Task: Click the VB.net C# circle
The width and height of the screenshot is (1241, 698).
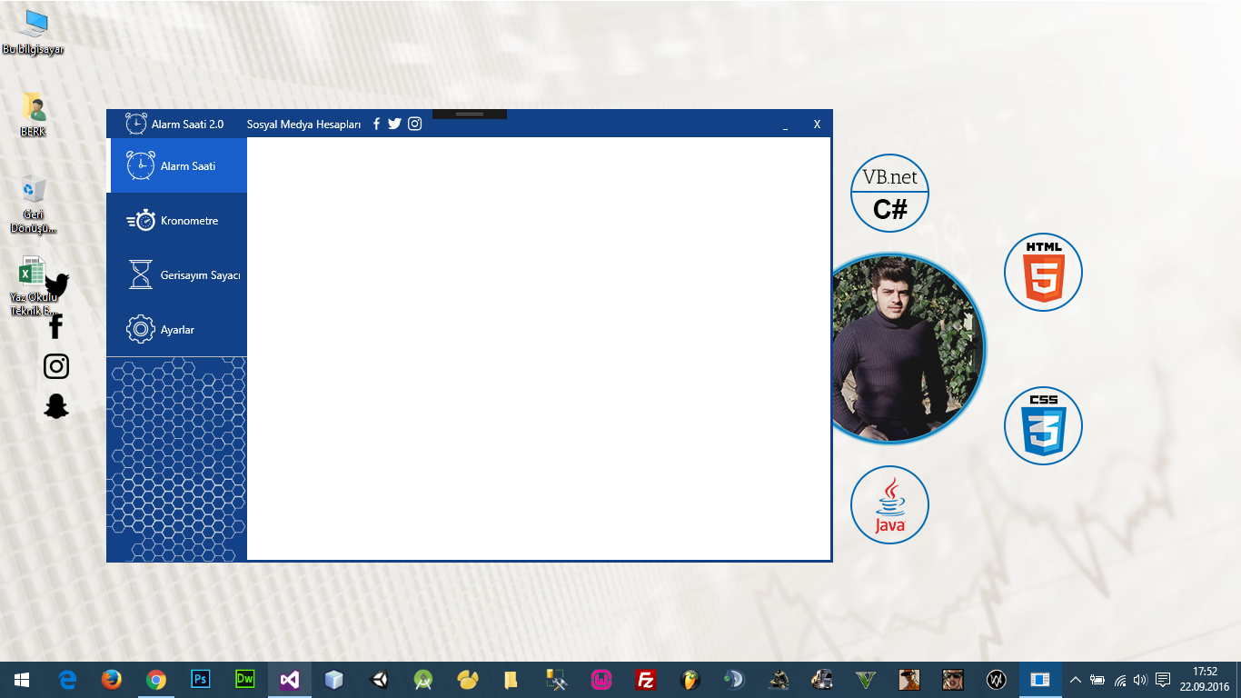Action: click(889, 194)
